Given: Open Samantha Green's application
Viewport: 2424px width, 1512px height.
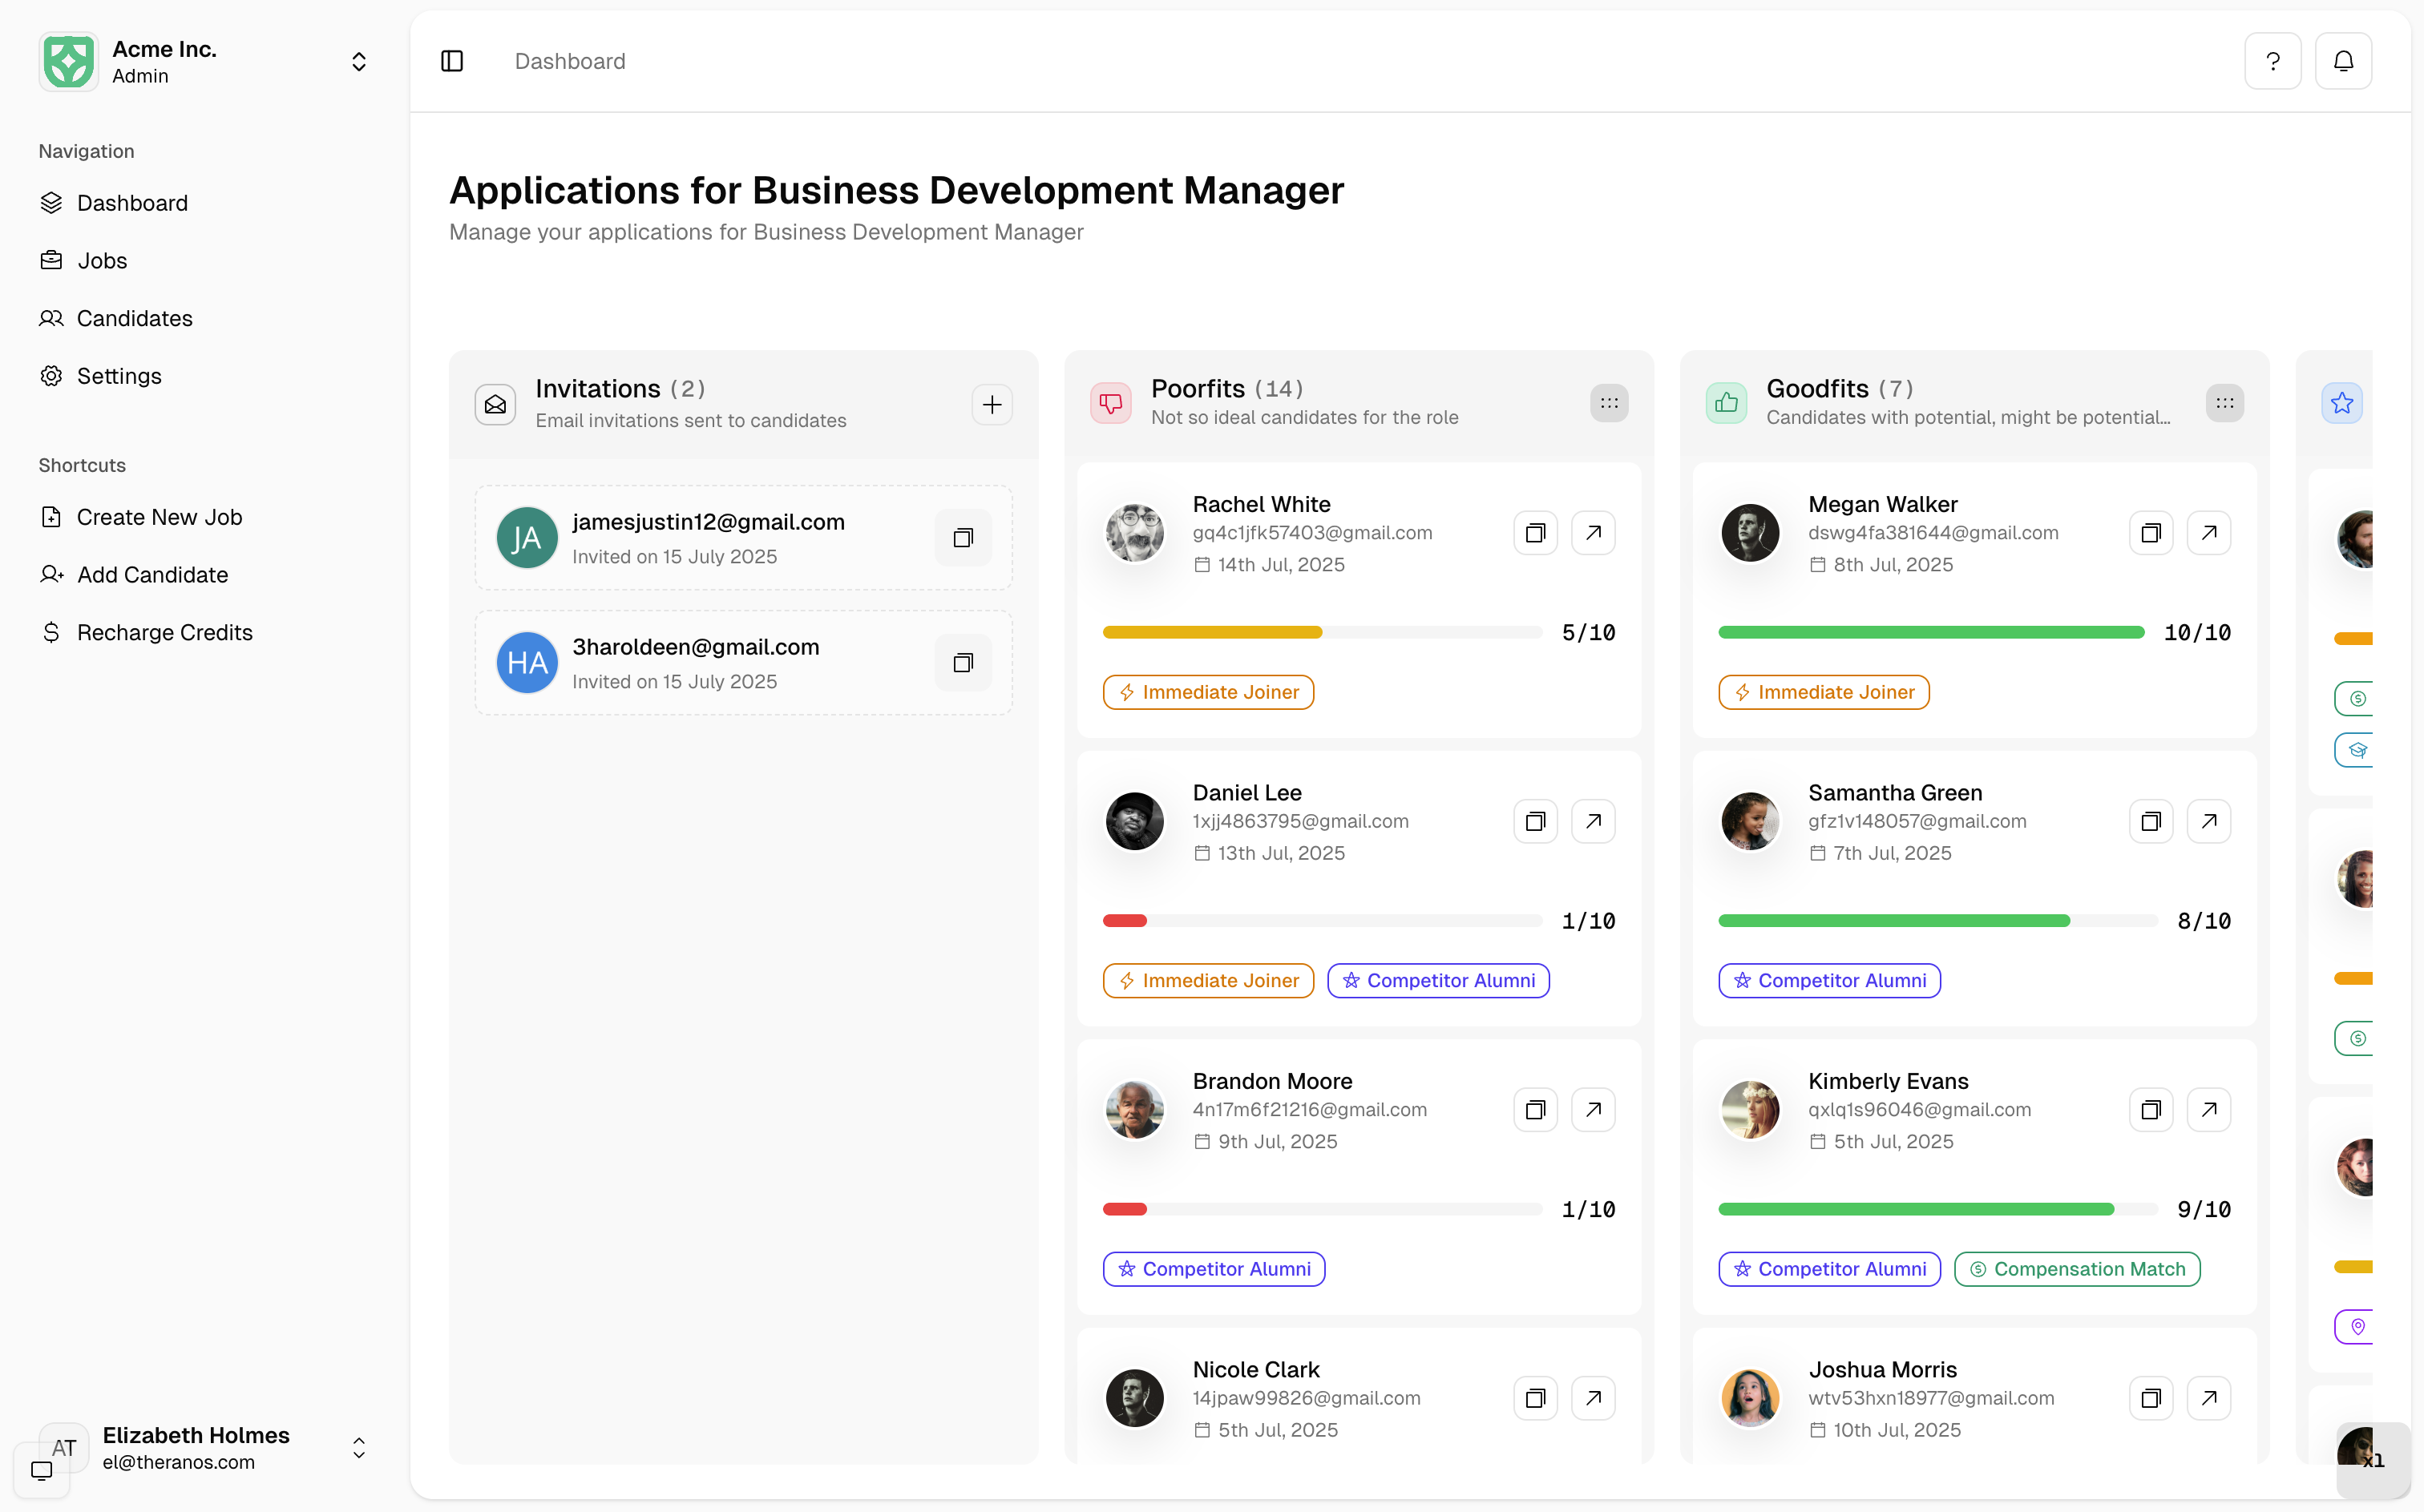Looking at the screenshot, I should pyautogui.click(x=2208, y=821).
